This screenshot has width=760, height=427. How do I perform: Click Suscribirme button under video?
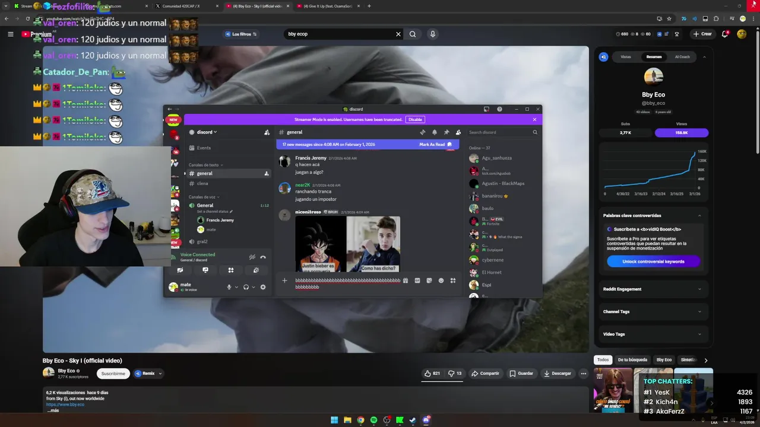click(x=113, y=374)
